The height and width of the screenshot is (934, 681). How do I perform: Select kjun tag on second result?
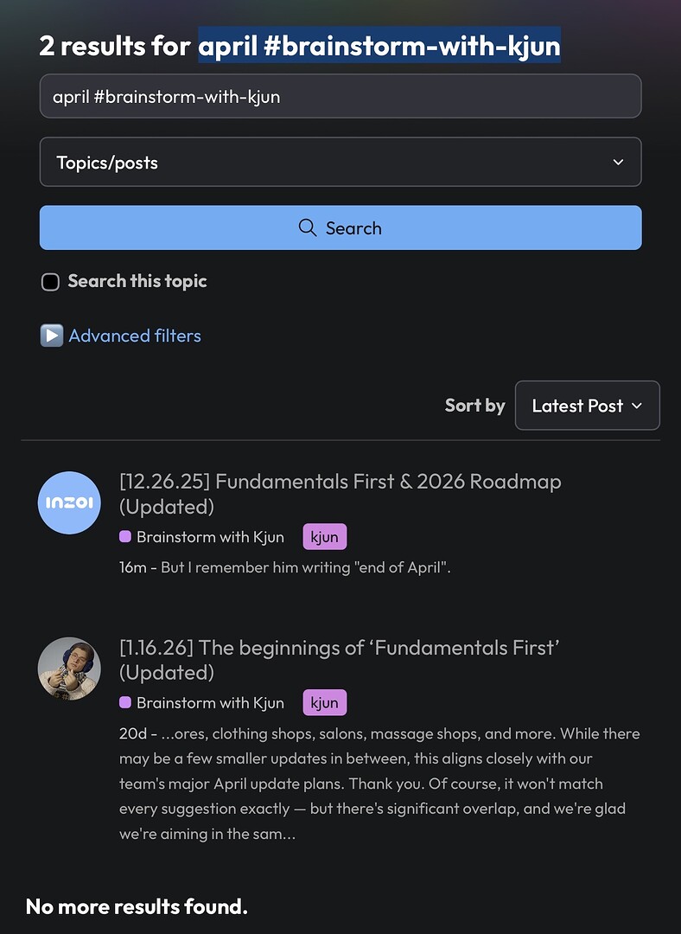pyautogui.click(x=324, y=702)
